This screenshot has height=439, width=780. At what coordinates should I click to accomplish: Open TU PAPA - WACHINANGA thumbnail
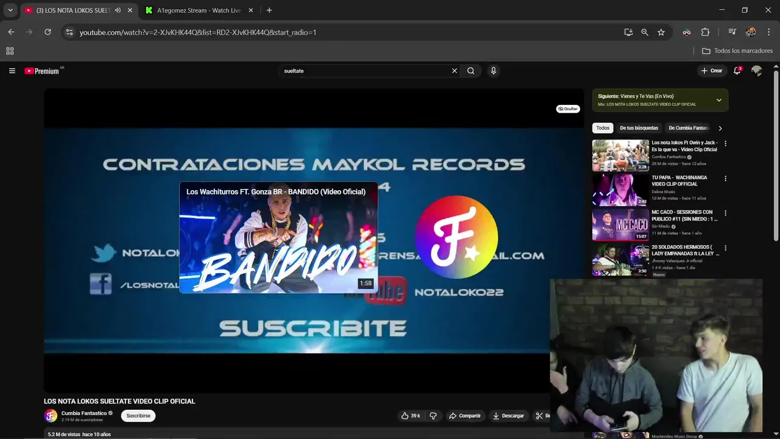[x=620, y=190]
